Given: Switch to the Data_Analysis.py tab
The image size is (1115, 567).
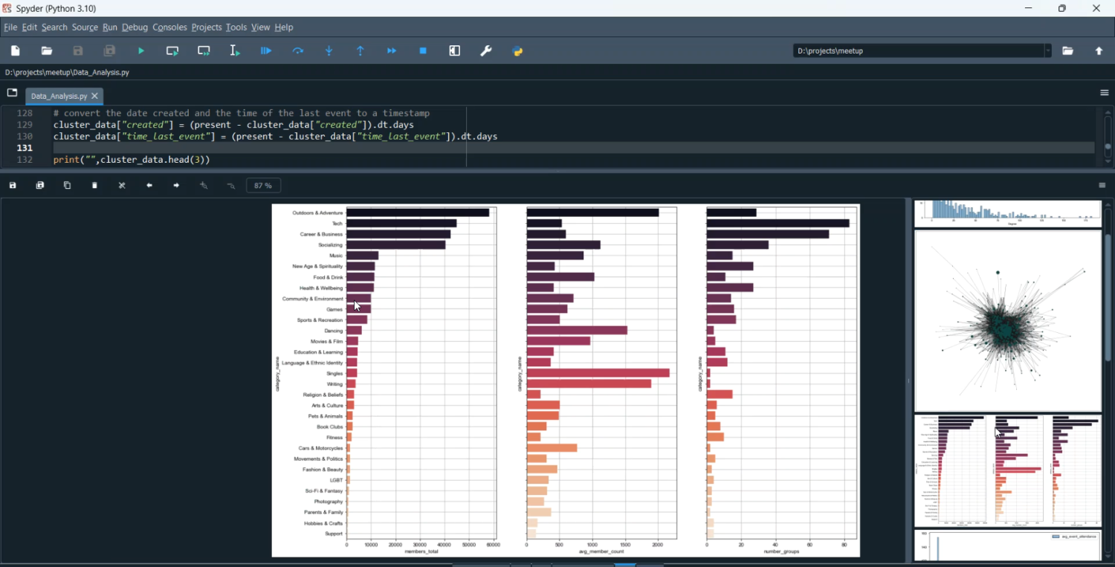Looking at the screenshot, I should (x=59, y=97).
